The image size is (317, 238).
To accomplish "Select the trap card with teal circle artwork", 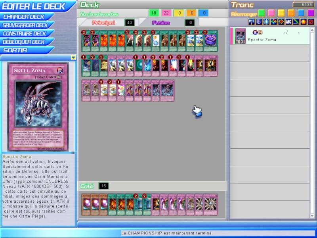I will tap(138, 66).
